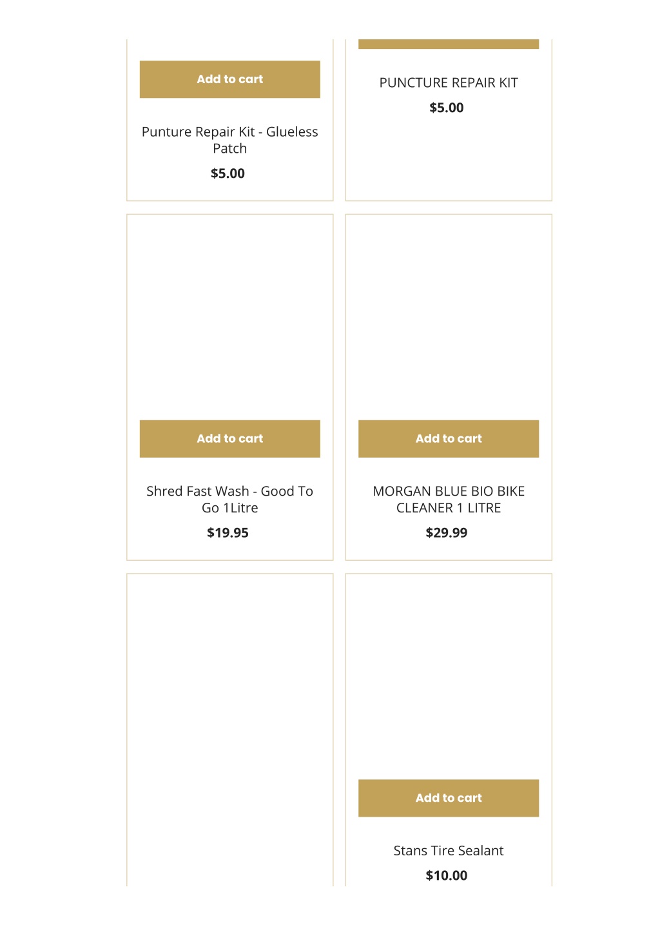Image resolution: width=660 pixels, height=934 pixels.
Task: Click $5.00 price under PUNCTURE REPAIR KIT
Action: pos(447,108)
